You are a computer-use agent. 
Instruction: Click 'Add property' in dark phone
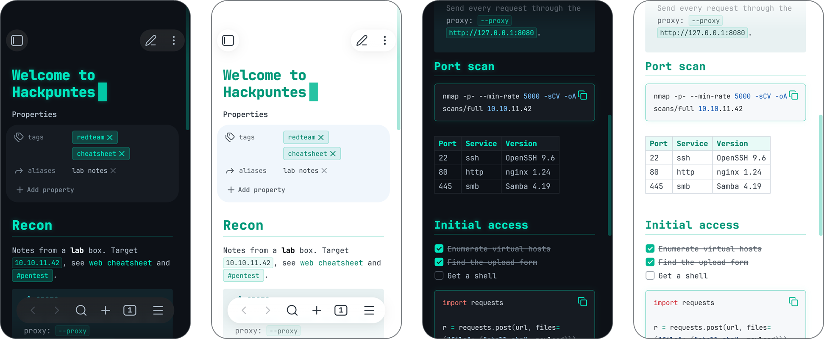click(x=45, y=190)
